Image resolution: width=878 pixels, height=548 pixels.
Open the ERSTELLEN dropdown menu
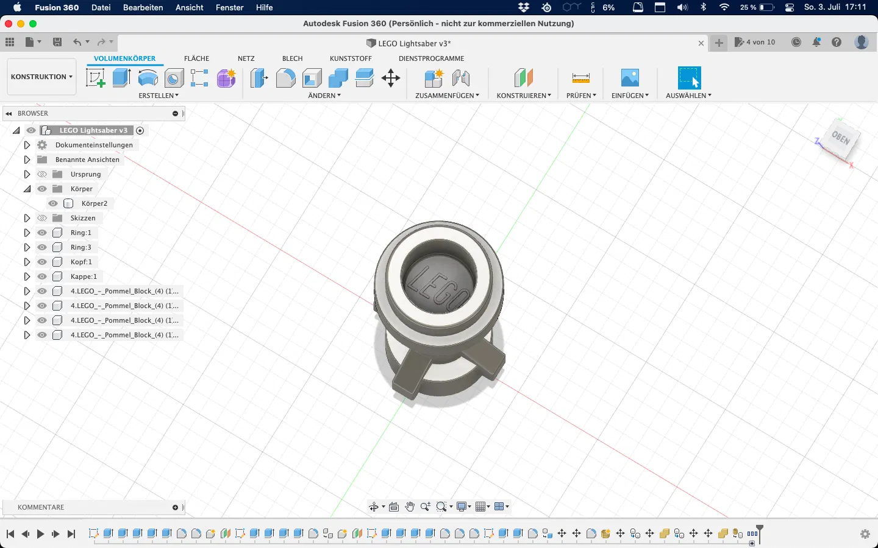[x=159, y=96]
